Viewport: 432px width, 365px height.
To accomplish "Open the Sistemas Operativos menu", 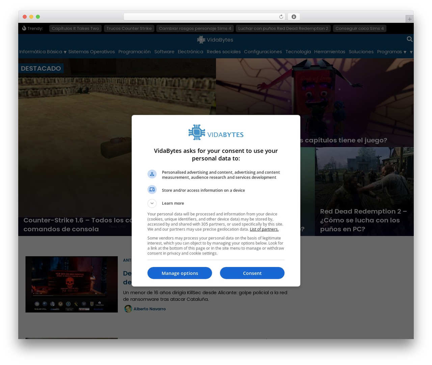I will [91, 52].
